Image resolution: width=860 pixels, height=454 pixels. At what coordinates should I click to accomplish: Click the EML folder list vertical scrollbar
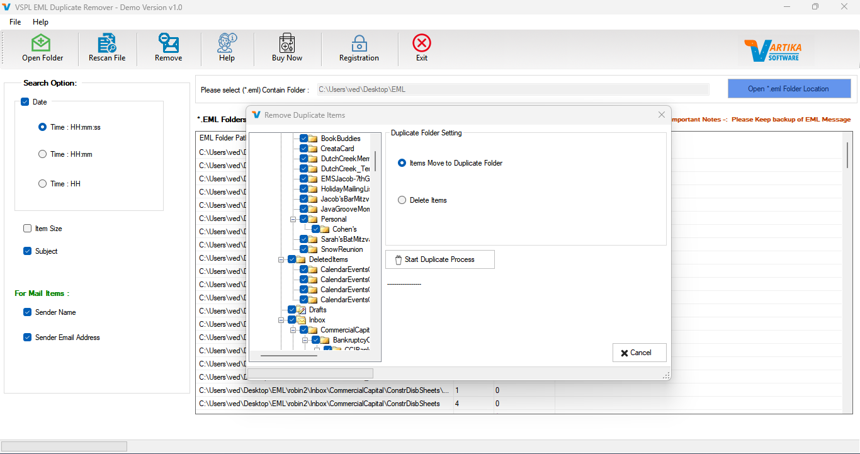847,155
